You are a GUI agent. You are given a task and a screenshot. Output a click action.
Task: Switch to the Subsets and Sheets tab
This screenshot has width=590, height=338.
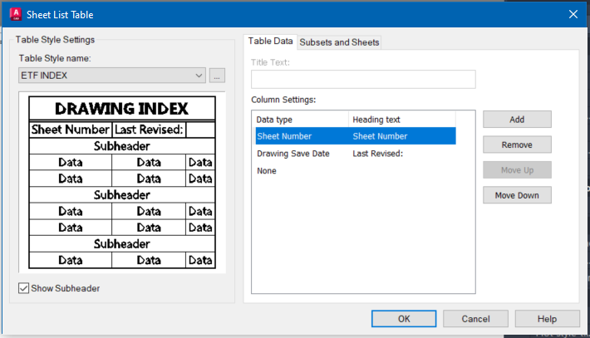(x=339, y=42)
